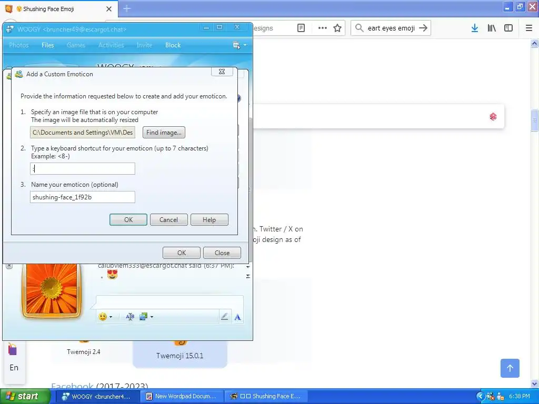Expand hidden system tray icons arrow
Screen dimensions: 539x404
click(x=480, y=397)
